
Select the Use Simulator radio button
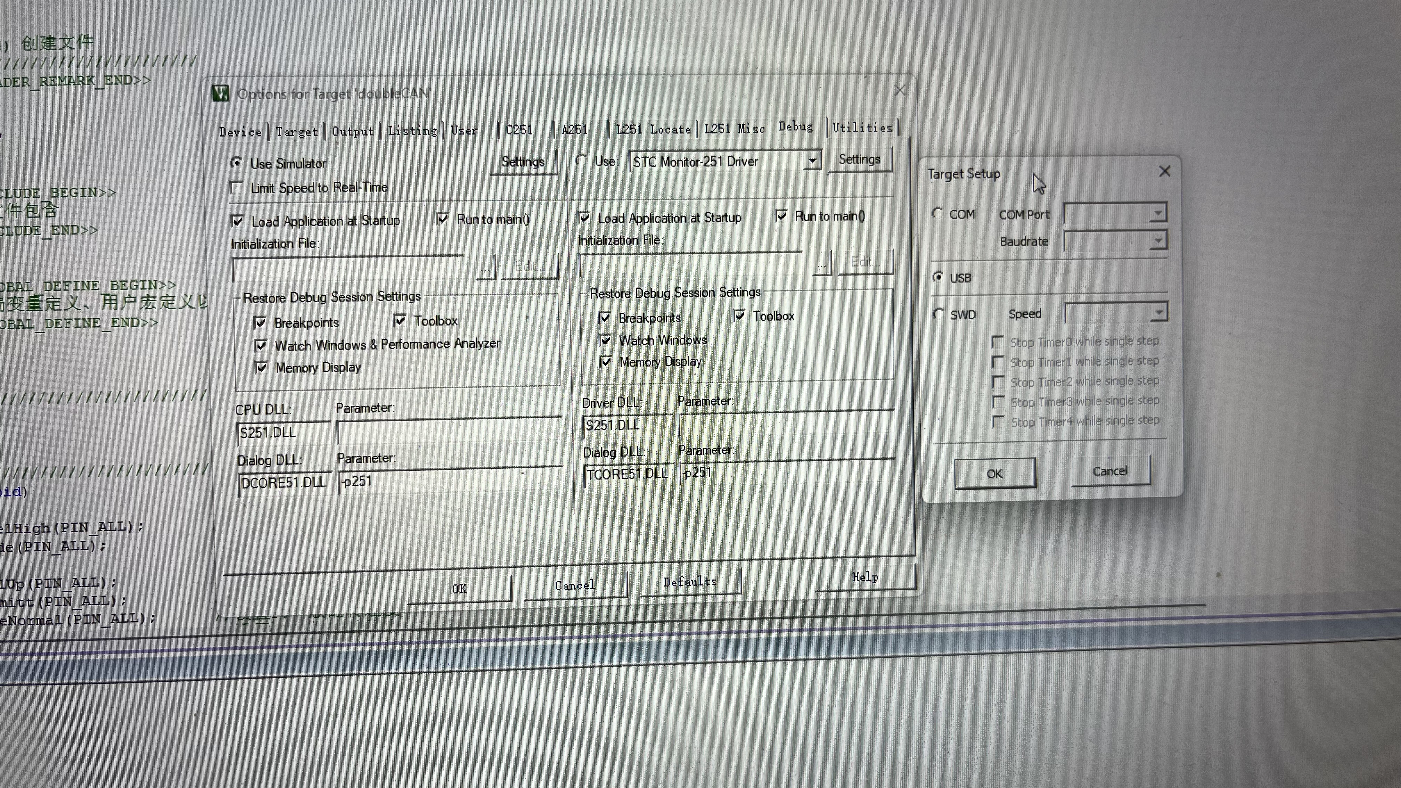tap(237, 163)
